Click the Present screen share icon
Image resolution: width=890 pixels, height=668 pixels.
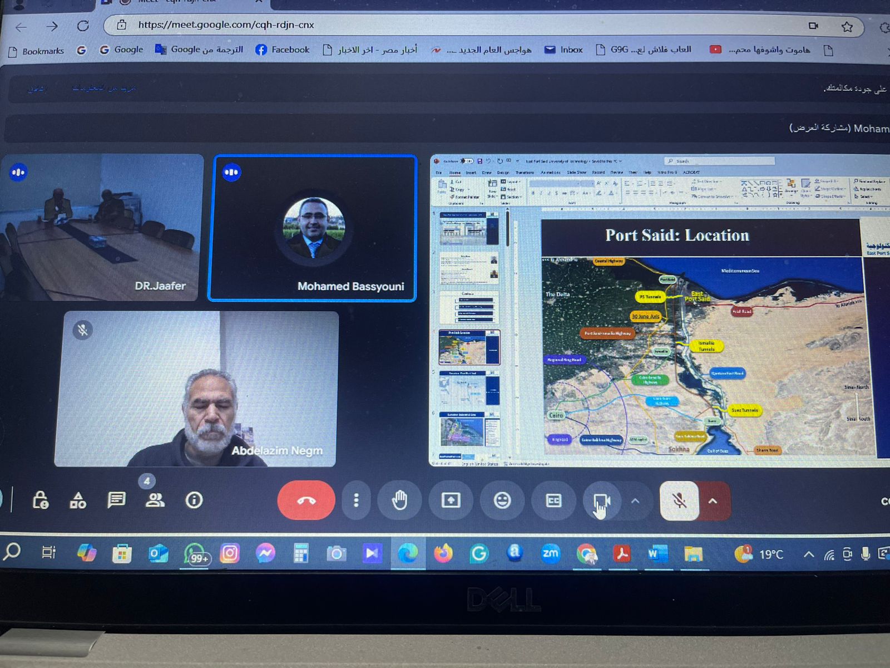click(451, 500)
